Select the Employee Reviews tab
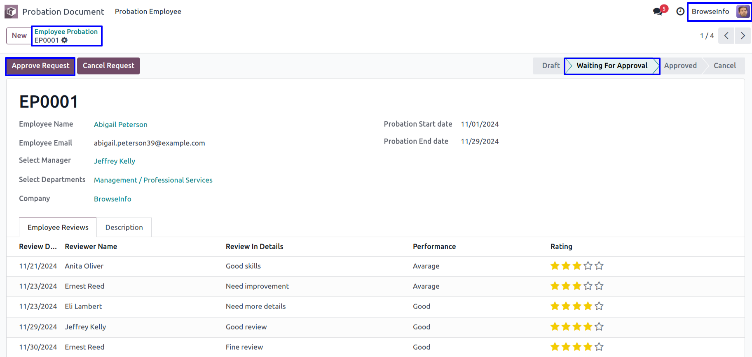The image size is (752, 357). pyautogui.click(x=58, y=227)
